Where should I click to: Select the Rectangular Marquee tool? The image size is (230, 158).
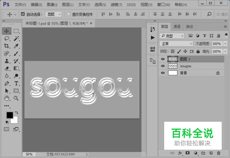(16, 31)
